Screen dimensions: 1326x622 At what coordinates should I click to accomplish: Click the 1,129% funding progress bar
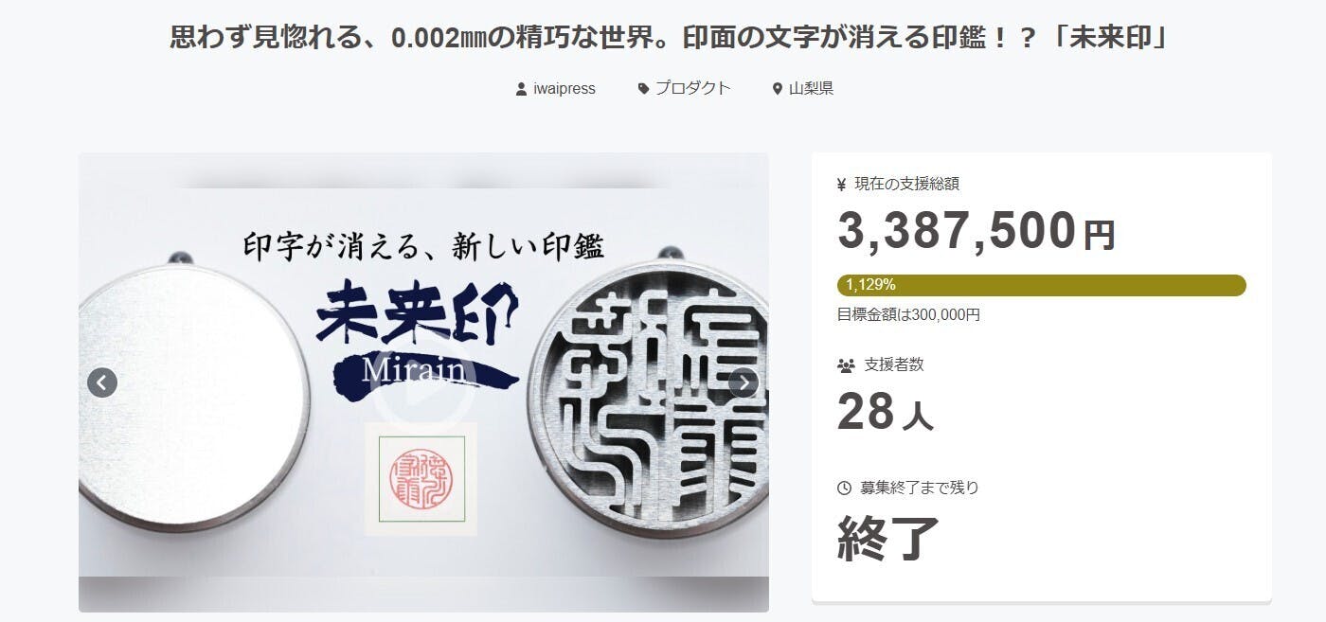[x=1042, y=285]
